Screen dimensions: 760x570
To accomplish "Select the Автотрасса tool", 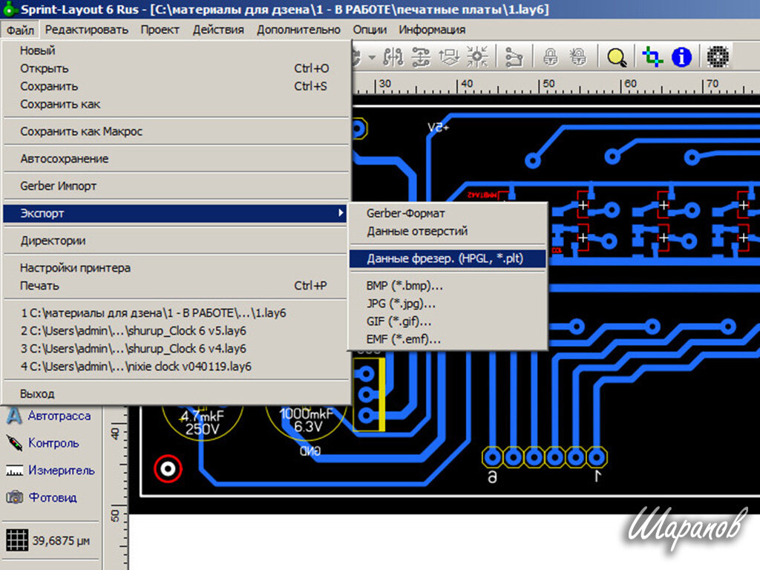I will [x=48, y=416].
